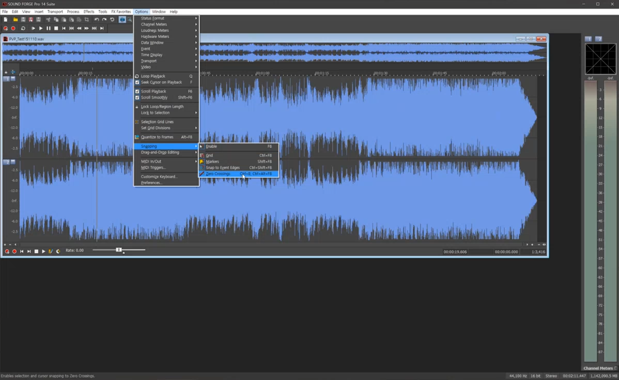Toggle Quantize to Frames option
This screenshot has height=380, width=619.
[166, 137]
